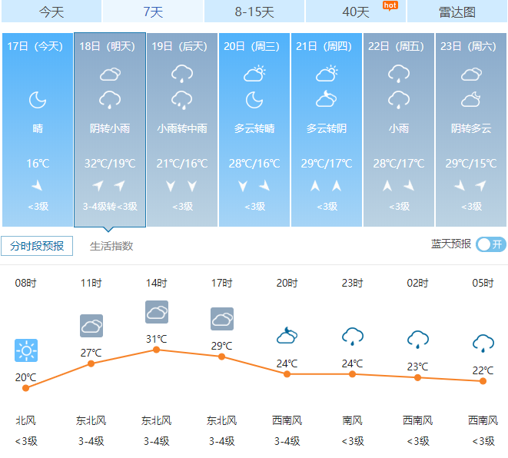Click the cloudy icon at 11时
The width and height of the screenshot is (508, 458).
point(91,326)
